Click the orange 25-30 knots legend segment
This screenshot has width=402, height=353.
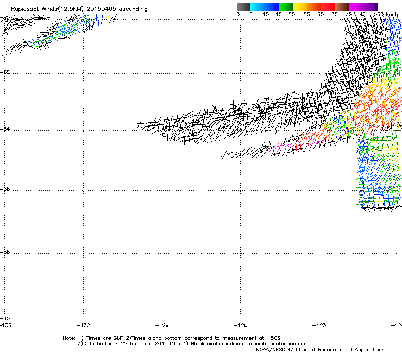[314, 7]
